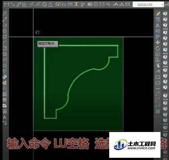Viewport: 169px width, 160px height.
Task: Select the Radius dimension tool
Action: pyautogui.click(x=32, y=4)
